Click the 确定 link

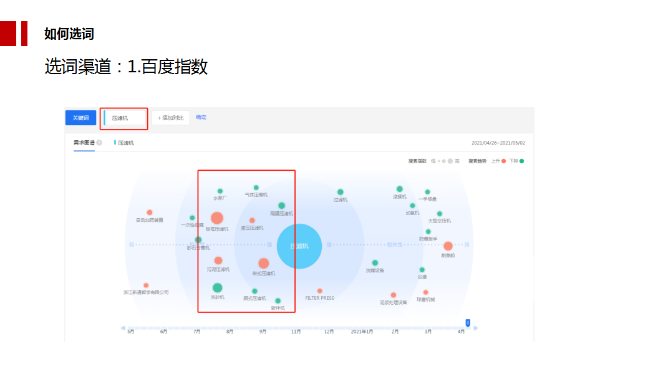[201, 117]
